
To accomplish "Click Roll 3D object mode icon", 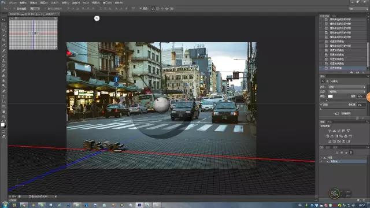I will click(158, 9).
